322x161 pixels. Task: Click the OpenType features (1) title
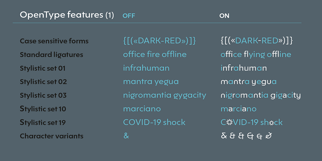(67, 15)
